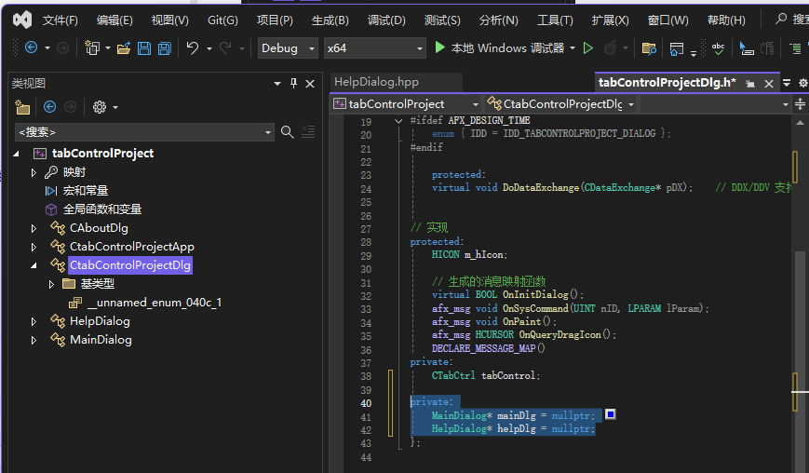Viewport: 809px width, 473px height.
Task: Click the Open File folder icon
Action: point(123,48)
